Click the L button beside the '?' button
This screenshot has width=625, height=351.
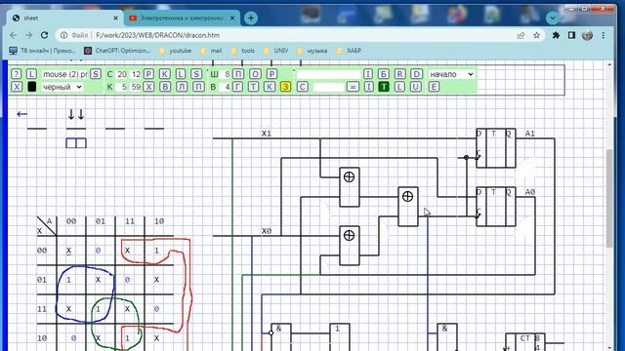31,74
